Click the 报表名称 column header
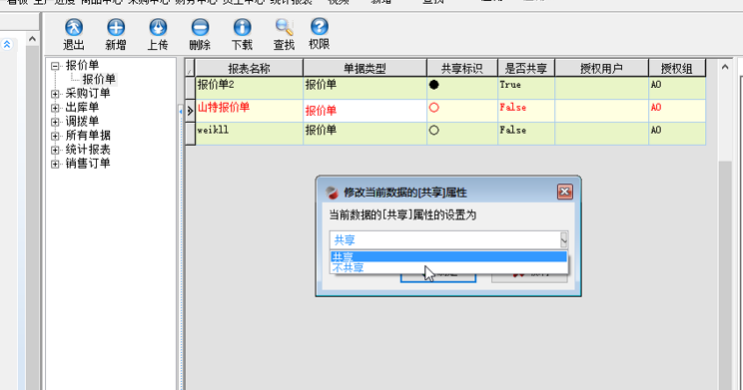This screenshot has width=743, height=390. (x=250, y=68)
